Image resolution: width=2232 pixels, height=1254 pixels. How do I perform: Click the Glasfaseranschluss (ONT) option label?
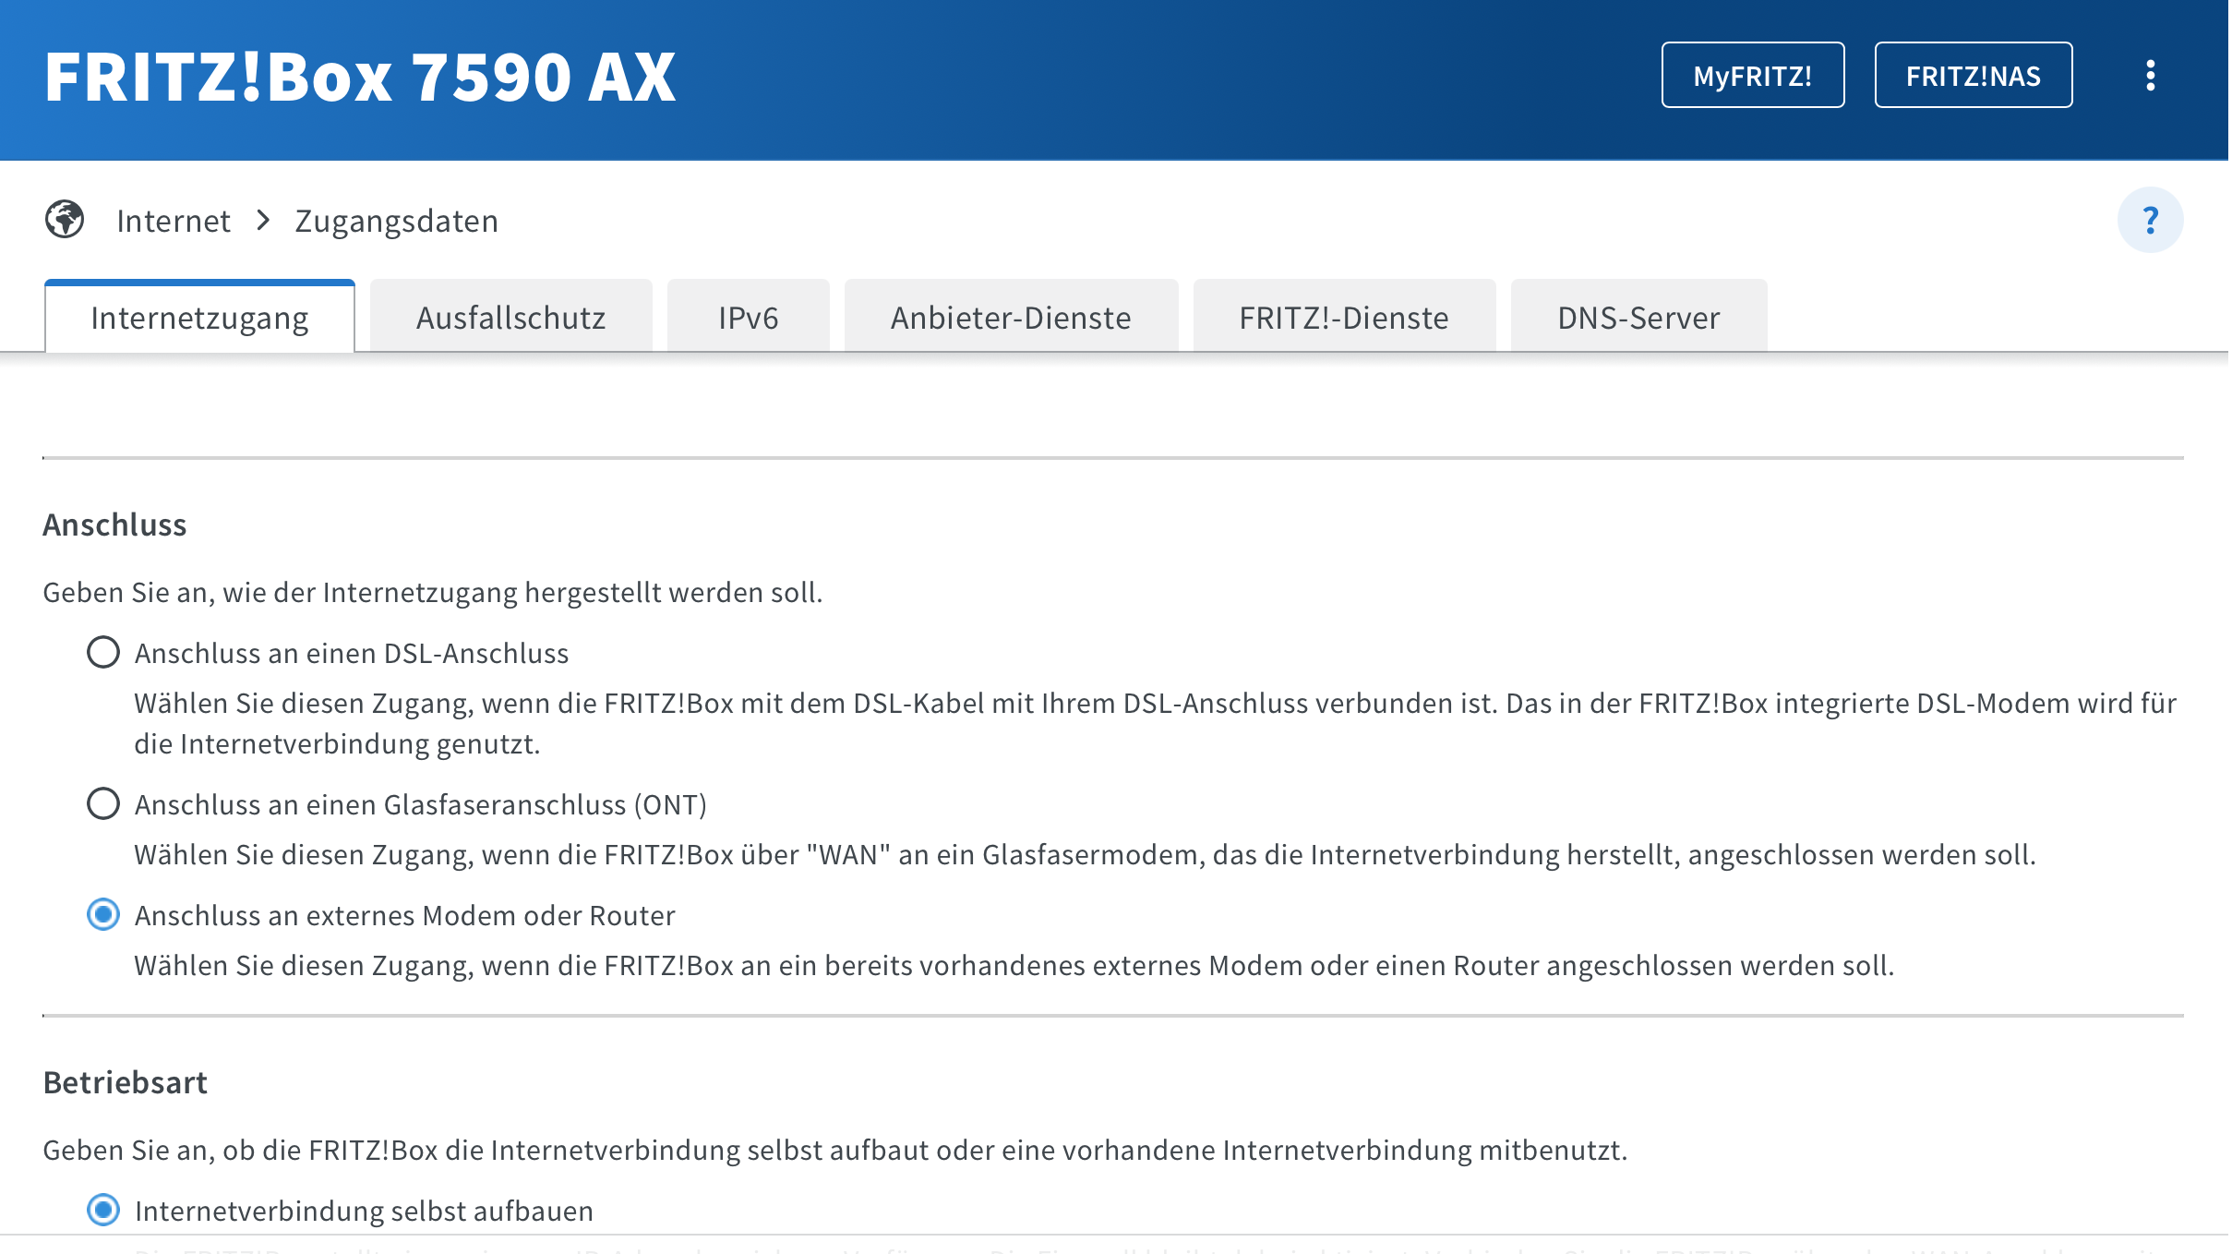[421, 805]
